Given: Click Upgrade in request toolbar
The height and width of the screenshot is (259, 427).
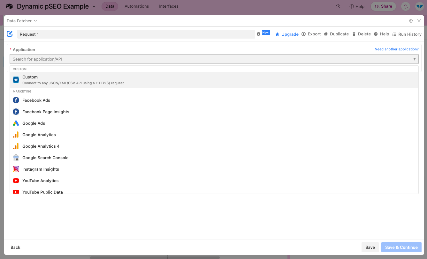Looking at the screenshot, I should [287, 34].
